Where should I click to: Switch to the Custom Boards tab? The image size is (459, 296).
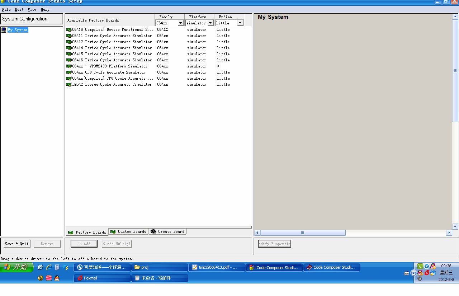[x=128, y=232]
